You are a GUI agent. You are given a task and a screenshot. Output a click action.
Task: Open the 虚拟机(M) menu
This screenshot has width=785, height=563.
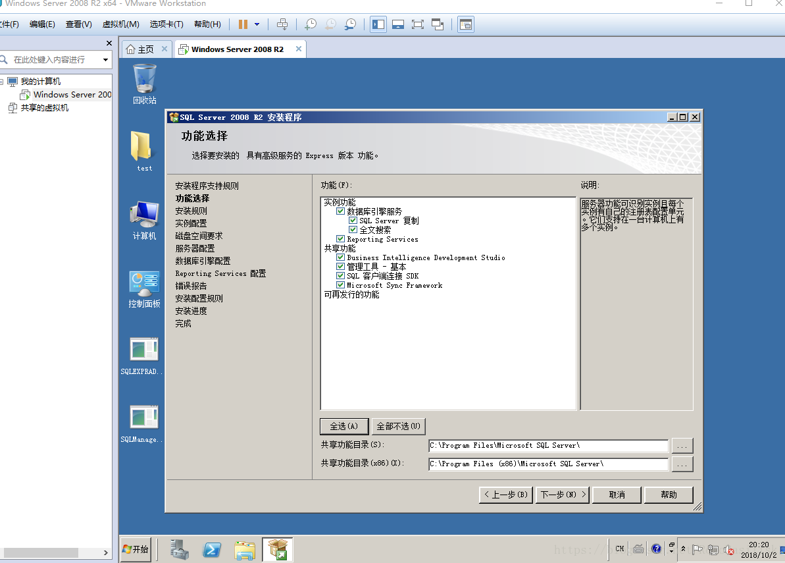click(120, 24)
